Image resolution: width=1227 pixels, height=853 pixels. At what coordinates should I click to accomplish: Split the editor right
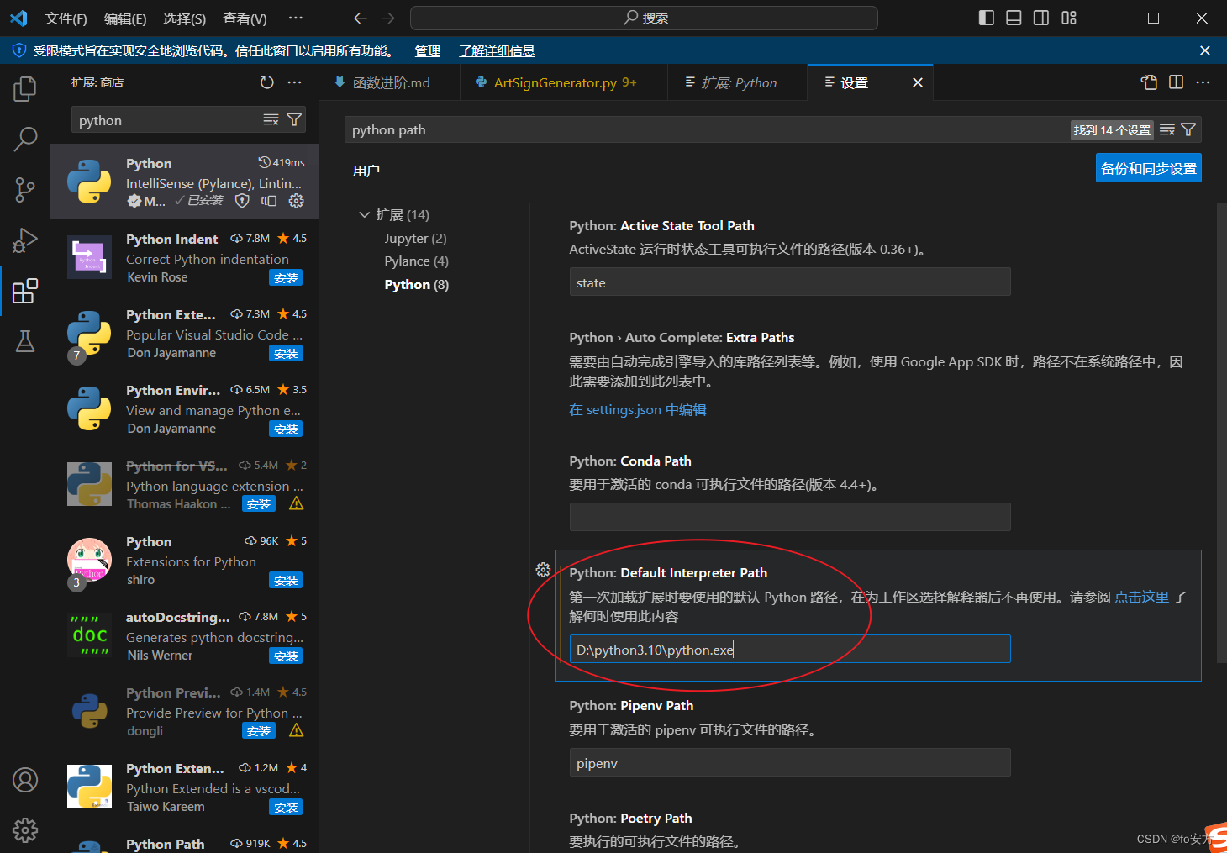(x=1177, y=82)
